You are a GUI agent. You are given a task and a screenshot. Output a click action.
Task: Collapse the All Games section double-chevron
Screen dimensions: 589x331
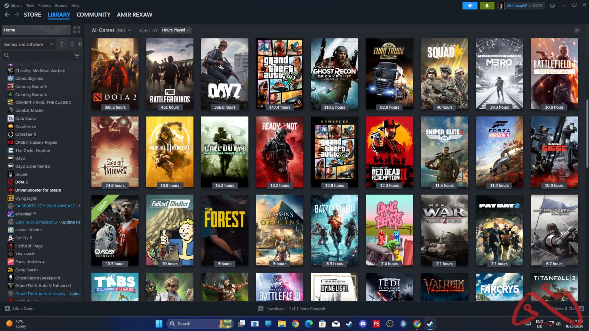coord(576,30)
